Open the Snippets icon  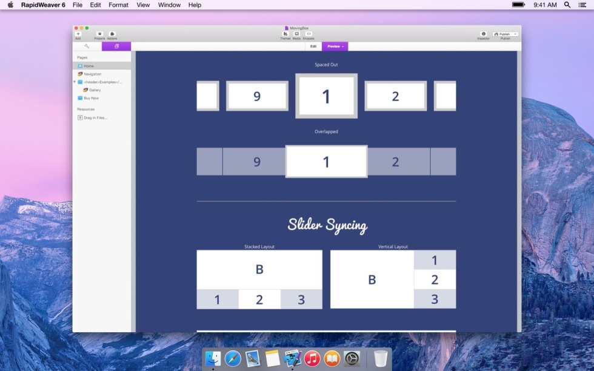(x=309, y=34)
